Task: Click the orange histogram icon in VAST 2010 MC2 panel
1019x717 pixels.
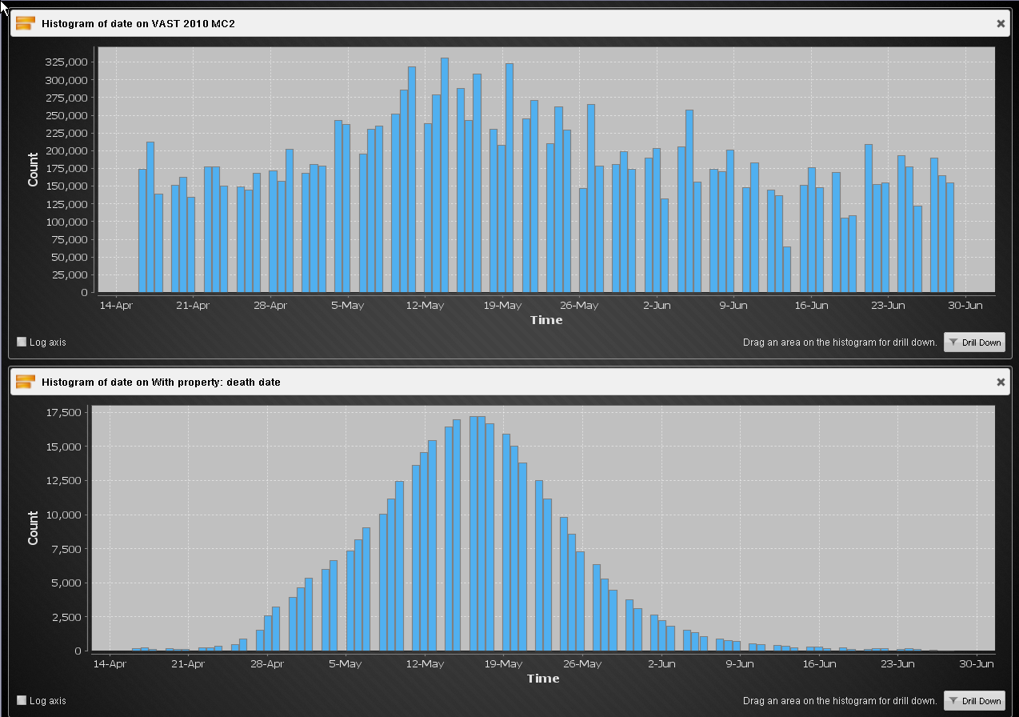Action: 25,23
